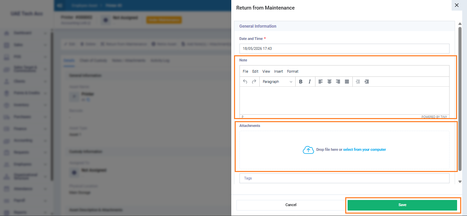Redo the edit in Note editor
This screenshot has height=216, width=467.
254,82
